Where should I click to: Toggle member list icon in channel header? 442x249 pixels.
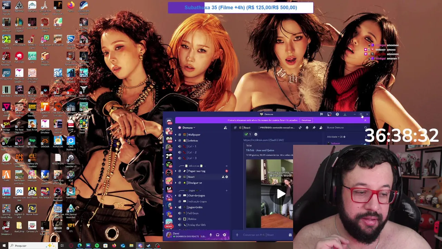[320, 128]
